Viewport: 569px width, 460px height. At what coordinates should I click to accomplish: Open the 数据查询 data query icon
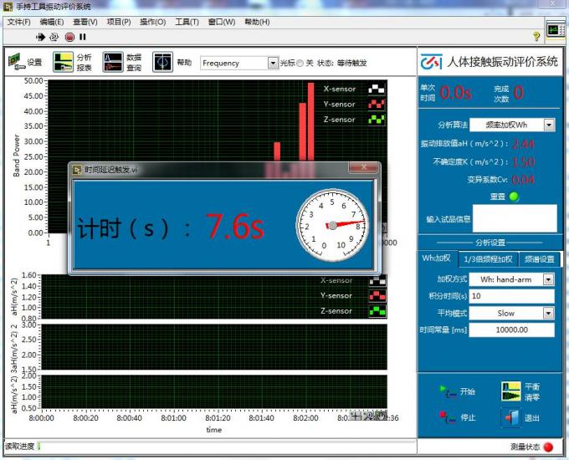[113, 63]
